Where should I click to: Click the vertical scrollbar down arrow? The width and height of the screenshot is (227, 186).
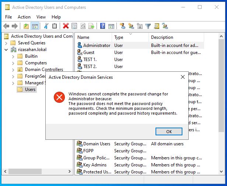[221, 172]
